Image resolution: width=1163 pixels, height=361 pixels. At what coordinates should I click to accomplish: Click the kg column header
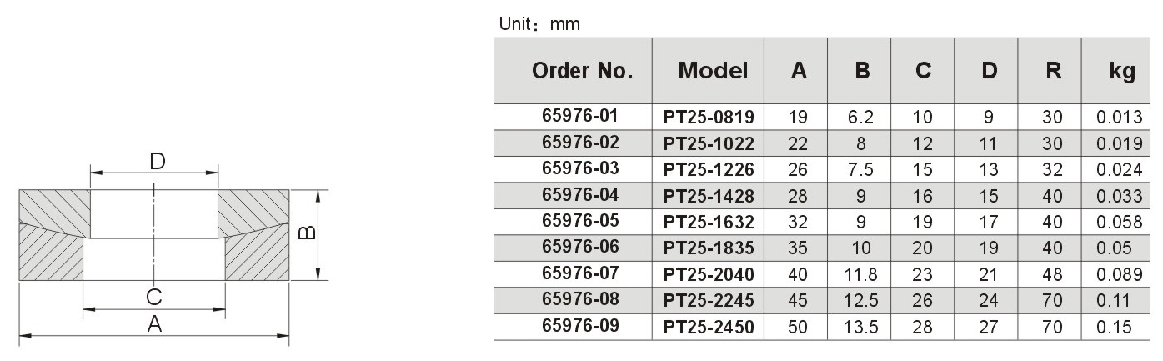click(x=1122, y=71)
